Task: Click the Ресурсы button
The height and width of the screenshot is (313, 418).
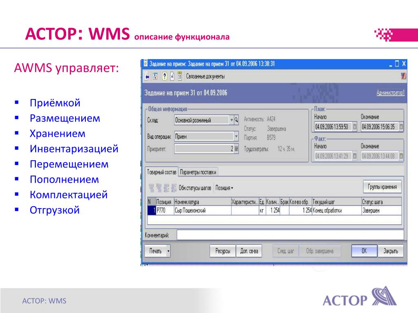Action: click(x=222, y=251)
